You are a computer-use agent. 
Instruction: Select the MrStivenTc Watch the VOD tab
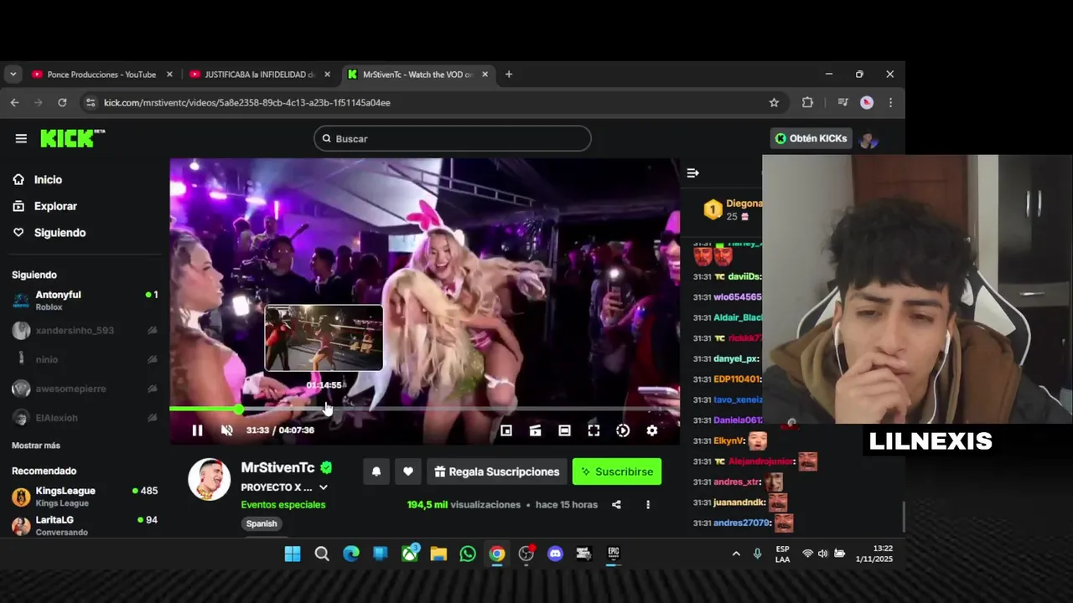(417, 75)
